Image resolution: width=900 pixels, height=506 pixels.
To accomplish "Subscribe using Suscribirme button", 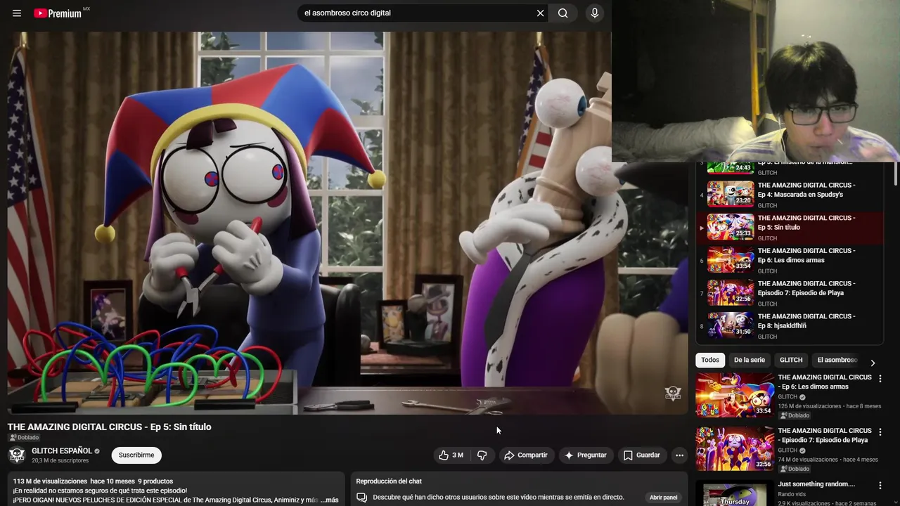I will [136, 455].
